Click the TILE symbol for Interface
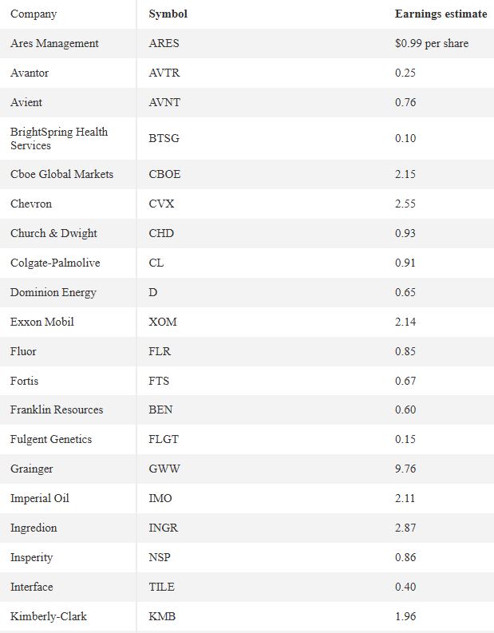Viewport: 494px width, 633px height. click(161, 587)
